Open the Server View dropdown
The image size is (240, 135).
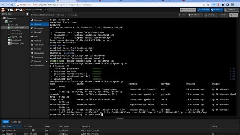[12, 14]
